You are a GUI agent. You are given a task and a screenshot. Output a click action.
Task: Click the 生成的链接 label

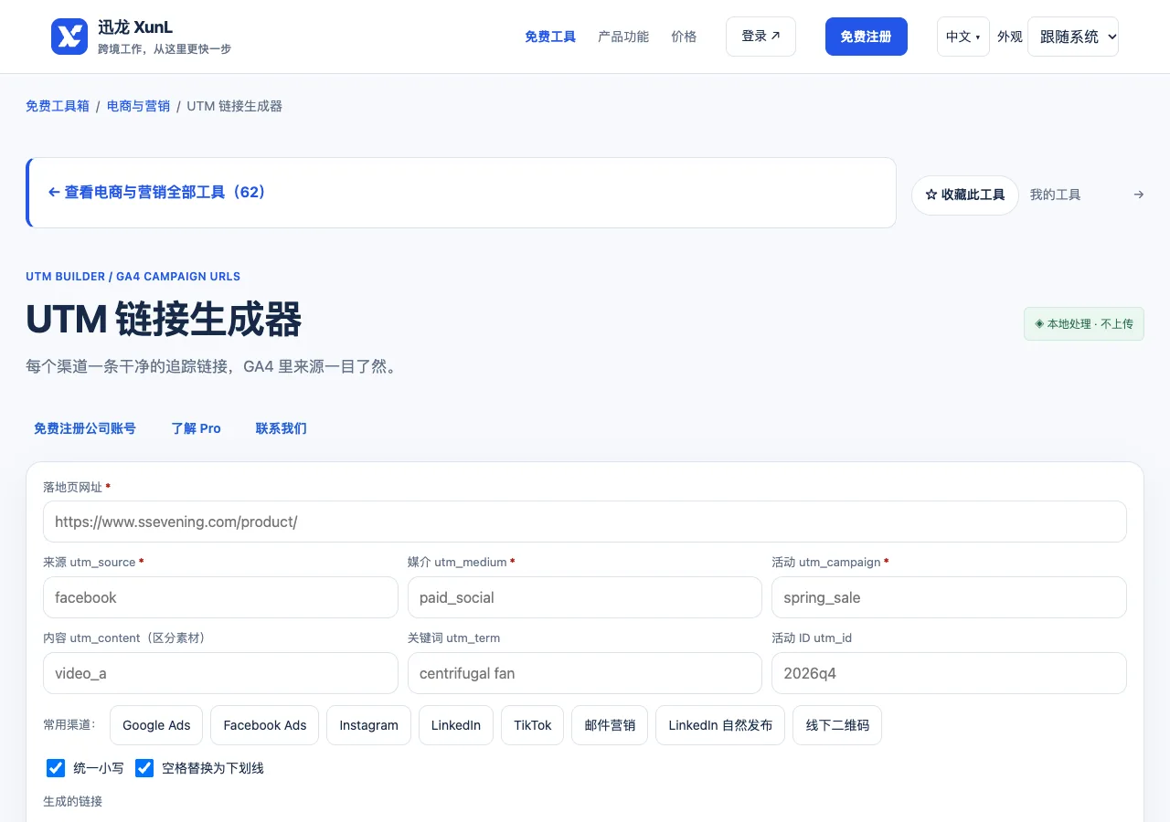72,801
